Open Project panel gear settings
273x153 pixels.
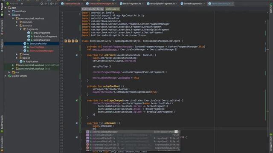(x=52, y=3)
